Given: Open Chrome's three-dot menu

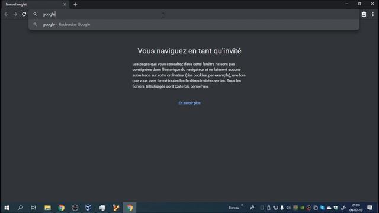Looking at the screenshot, I should [x=372, y=14].
